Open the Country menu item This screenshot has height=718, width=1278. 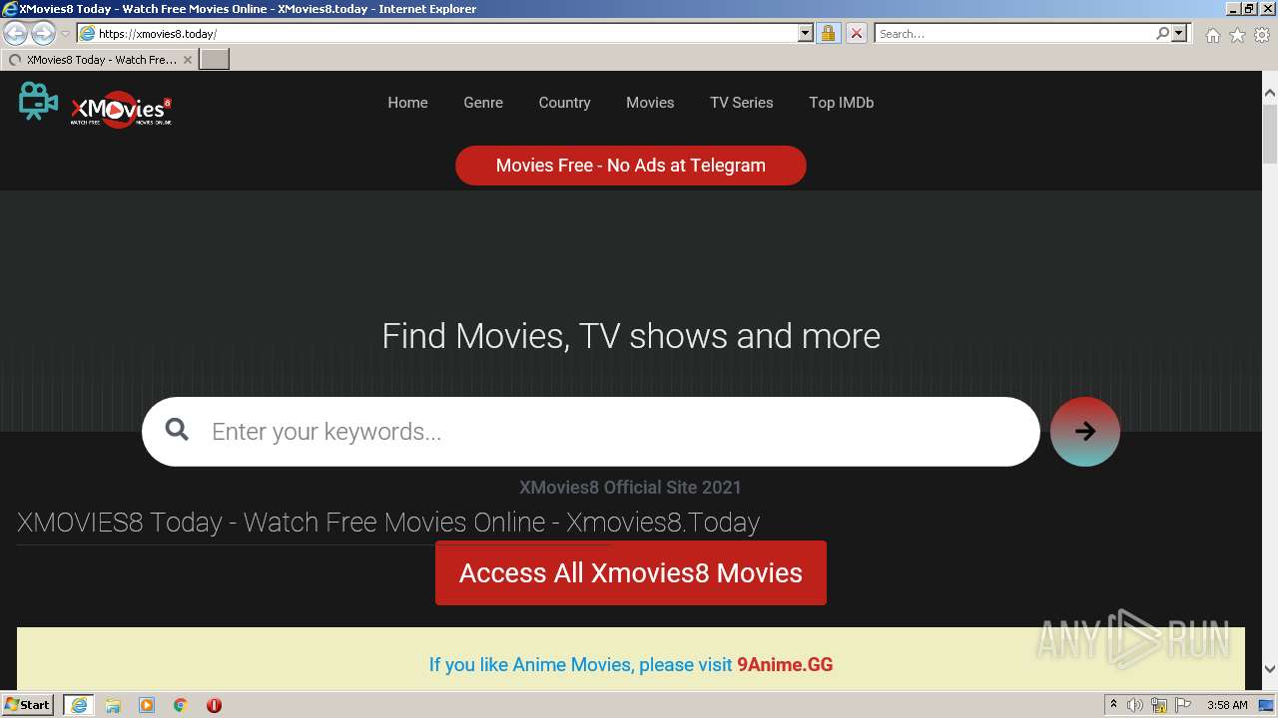(564, 103)
